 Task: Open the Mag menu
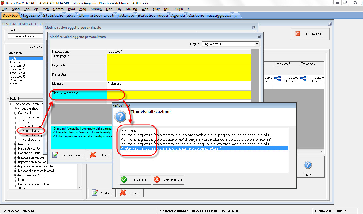point(83,9)
